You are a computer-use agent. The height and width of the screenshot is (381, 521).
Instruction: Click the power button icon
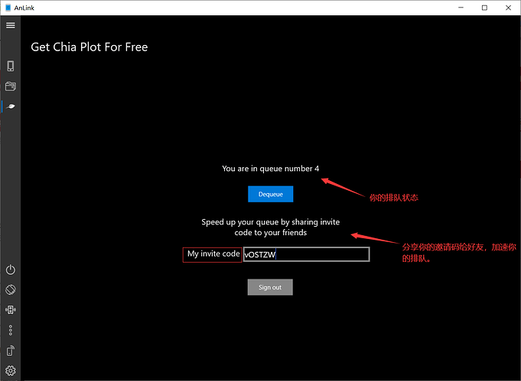10,270
